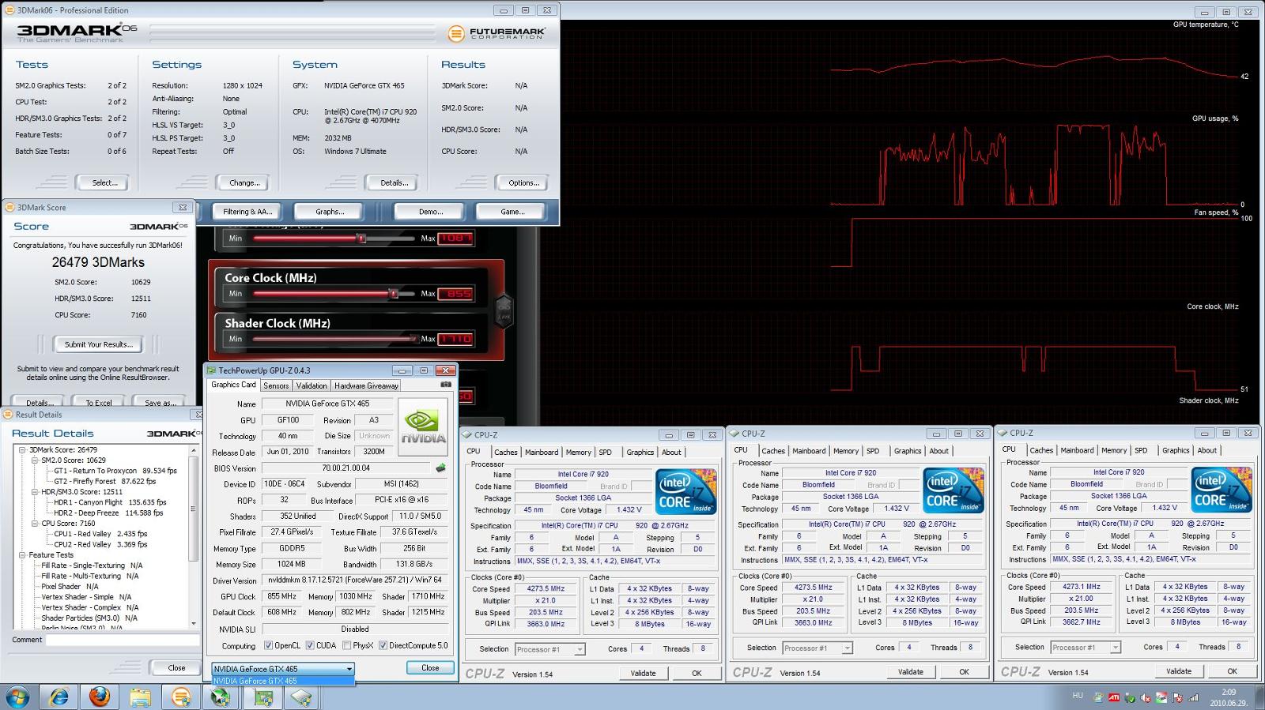Click the GPU-Z BIOS save chip icon
Viewport: 1265px width, 710px height.
coord(440,468)
